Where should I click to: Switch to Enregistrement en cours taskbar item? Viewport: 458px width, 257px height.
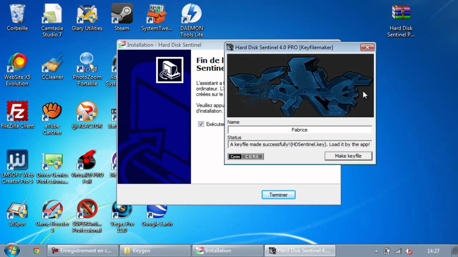(x=82, y=251)
